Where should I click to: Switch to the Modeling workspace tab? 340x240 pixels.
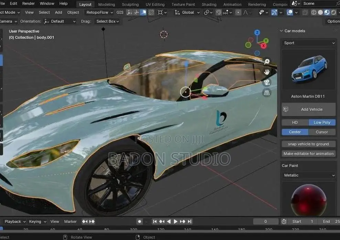[x=107, y=4]
